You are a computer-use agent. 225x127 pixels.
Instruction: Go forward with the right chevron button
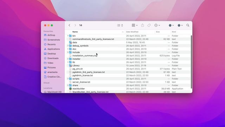click(x=75, y=25)
